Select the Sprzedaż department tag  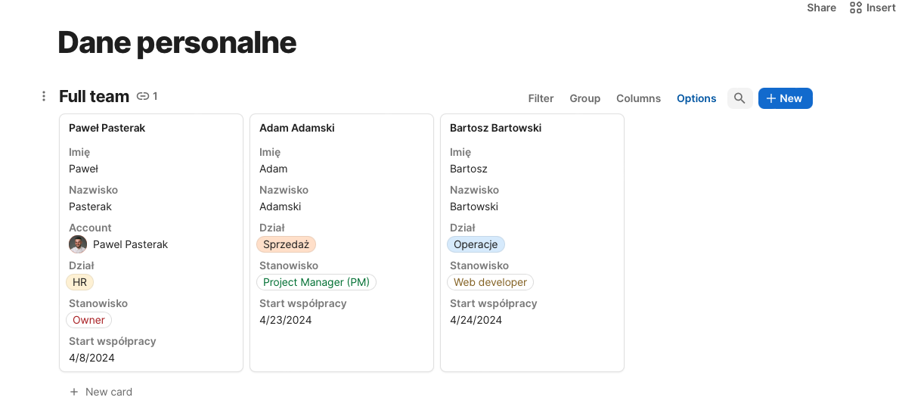286,244
